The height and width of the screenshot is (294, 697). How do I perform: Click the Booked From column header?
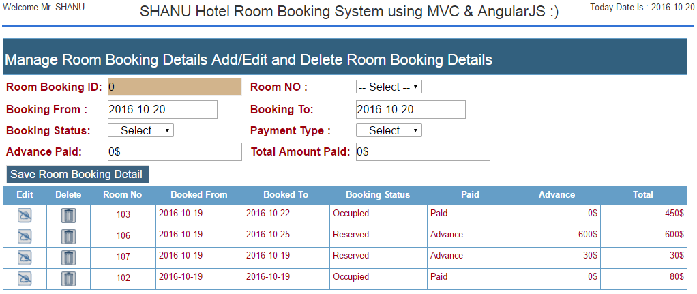199,195
